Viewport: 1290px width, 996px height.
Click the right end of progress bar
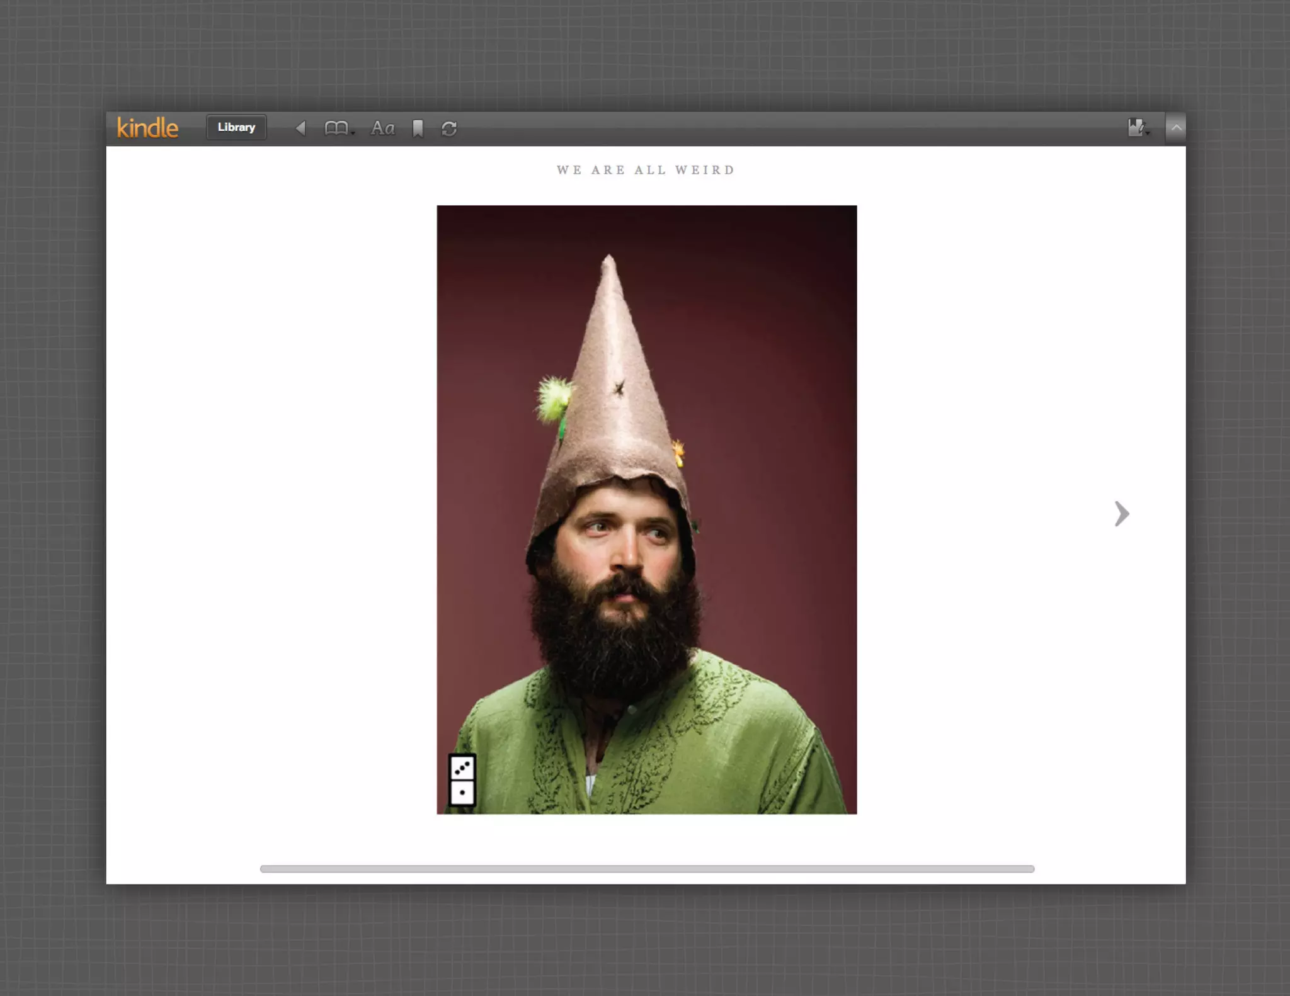(1030, 869)
